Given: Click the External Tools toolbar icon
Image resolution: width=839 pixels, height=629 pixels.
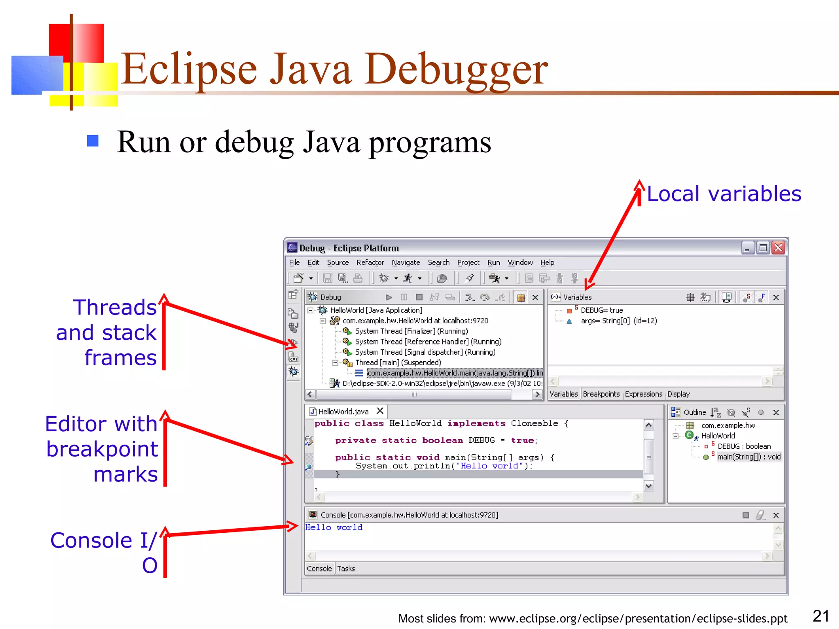Looking at the screenshot, I should pos(495,278).
